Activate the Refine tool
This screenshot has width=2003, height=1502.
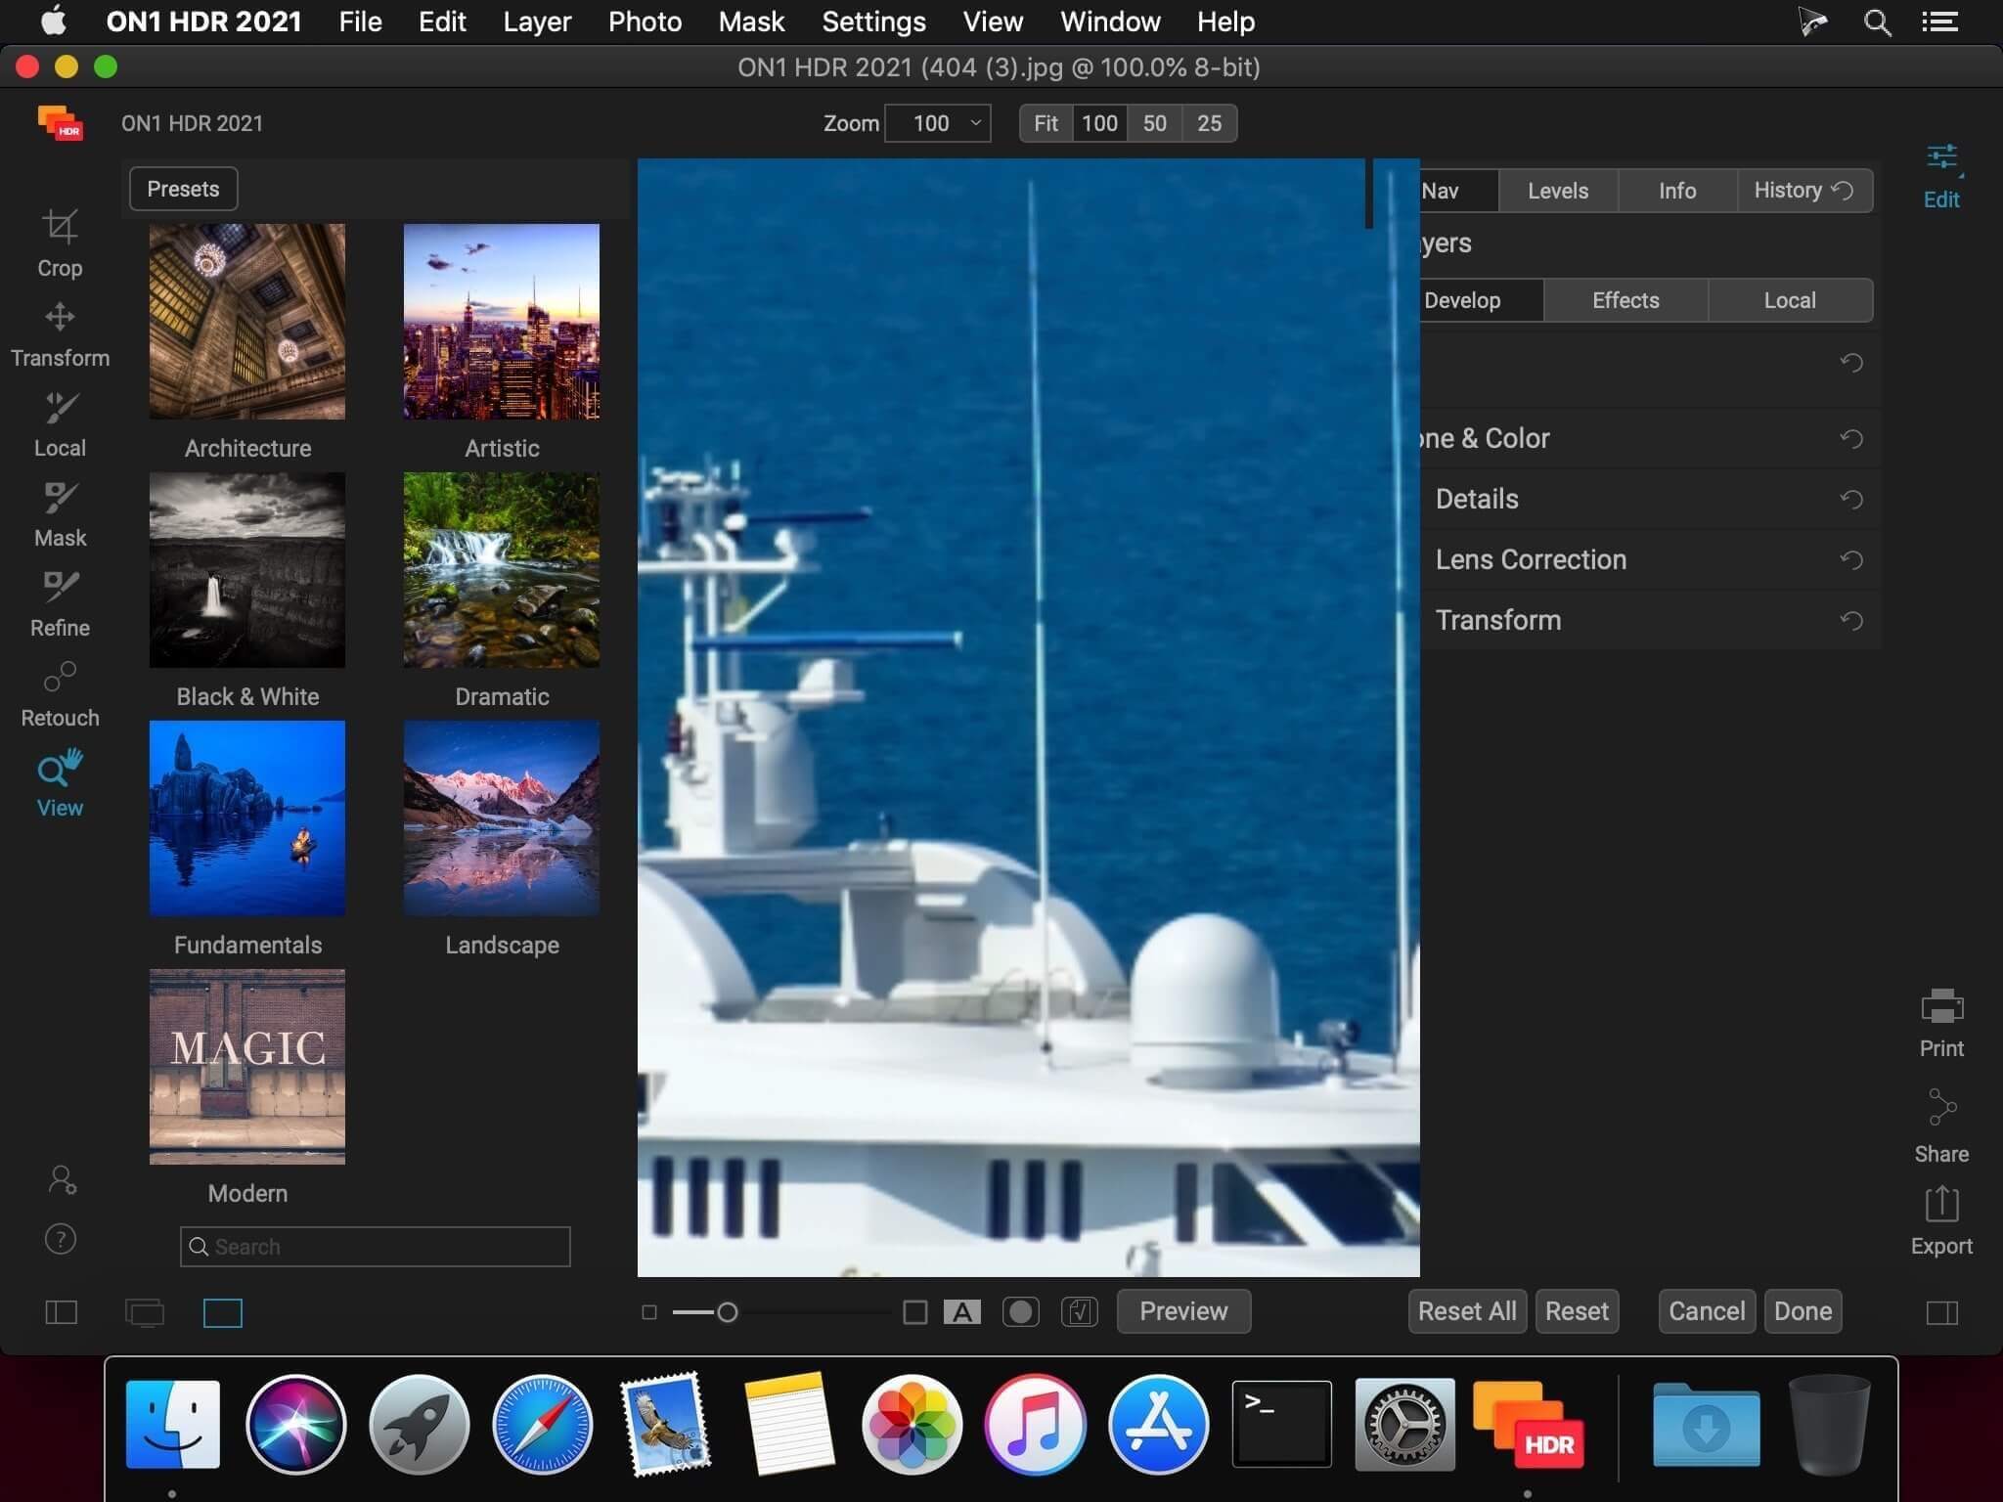(x=60, y=604)
